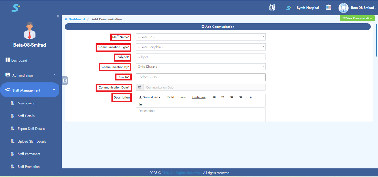Click the Communication Date input field
This screenshot has height=177, width=378.
tap(204, 87)
